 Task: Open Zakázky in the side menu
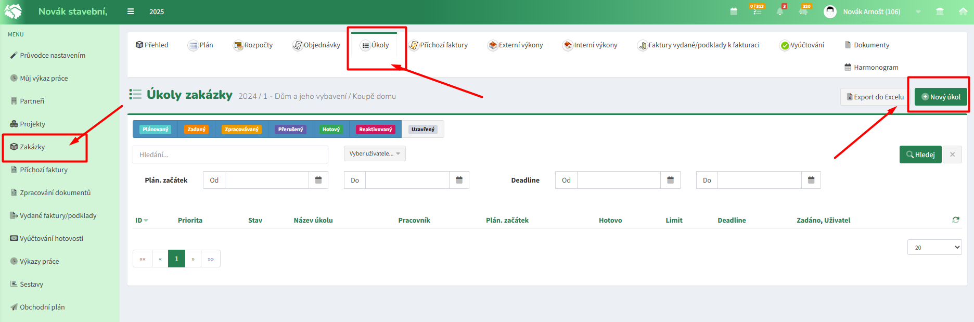coord(32,147)
